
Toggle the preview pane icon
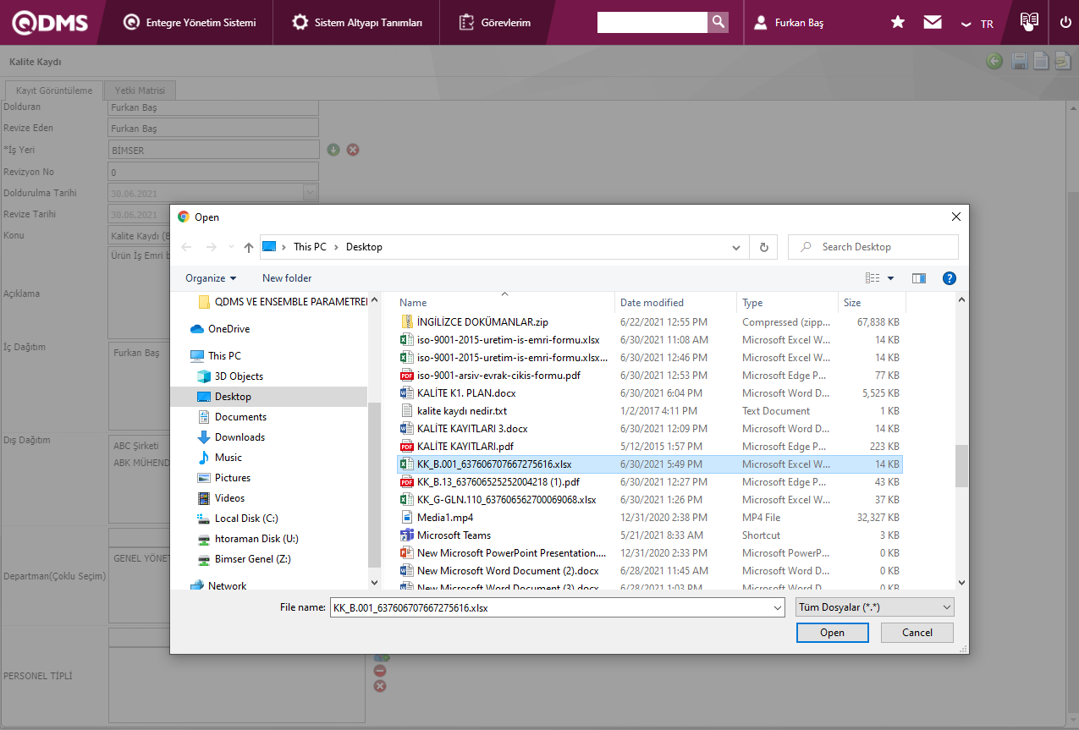click(918, 278)
